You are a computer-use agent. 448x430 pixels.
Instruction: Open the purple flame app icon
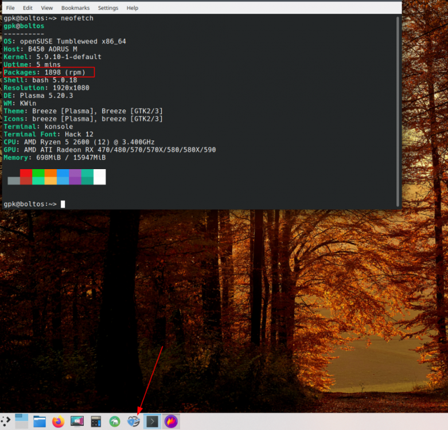[x=171, y=421]
